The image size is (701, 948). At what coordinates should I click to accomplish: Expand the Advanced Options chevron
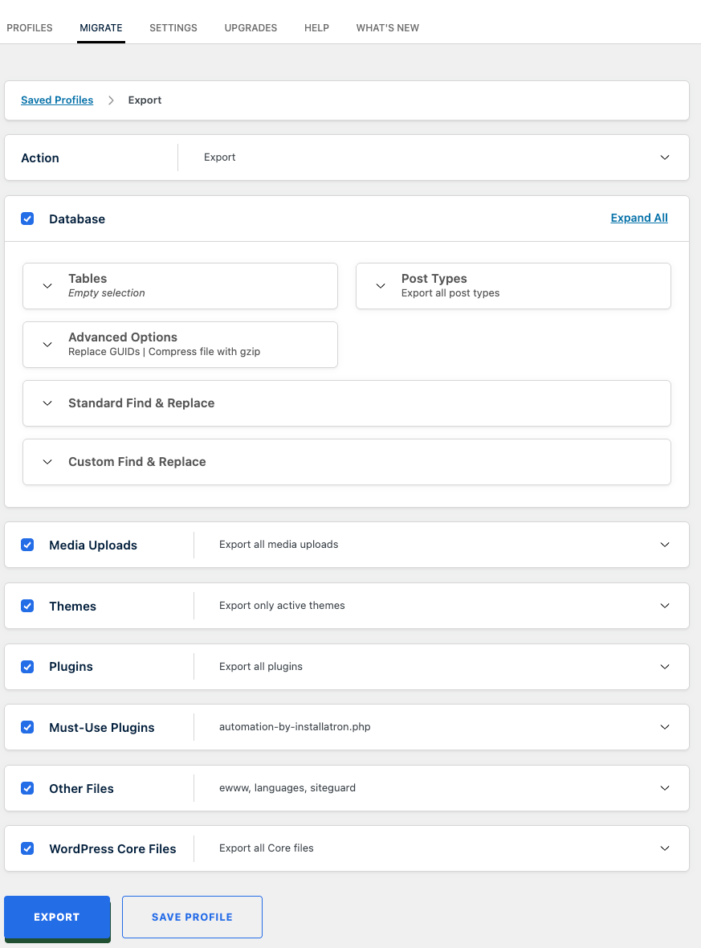[47, 345]
